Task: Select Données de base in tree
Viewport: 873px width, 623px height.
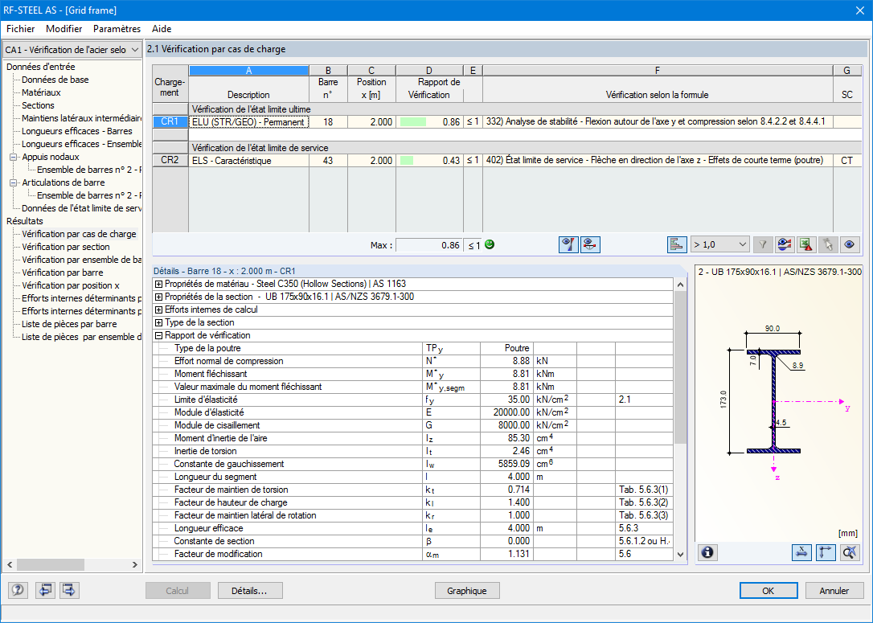Action: click(55, 80)
